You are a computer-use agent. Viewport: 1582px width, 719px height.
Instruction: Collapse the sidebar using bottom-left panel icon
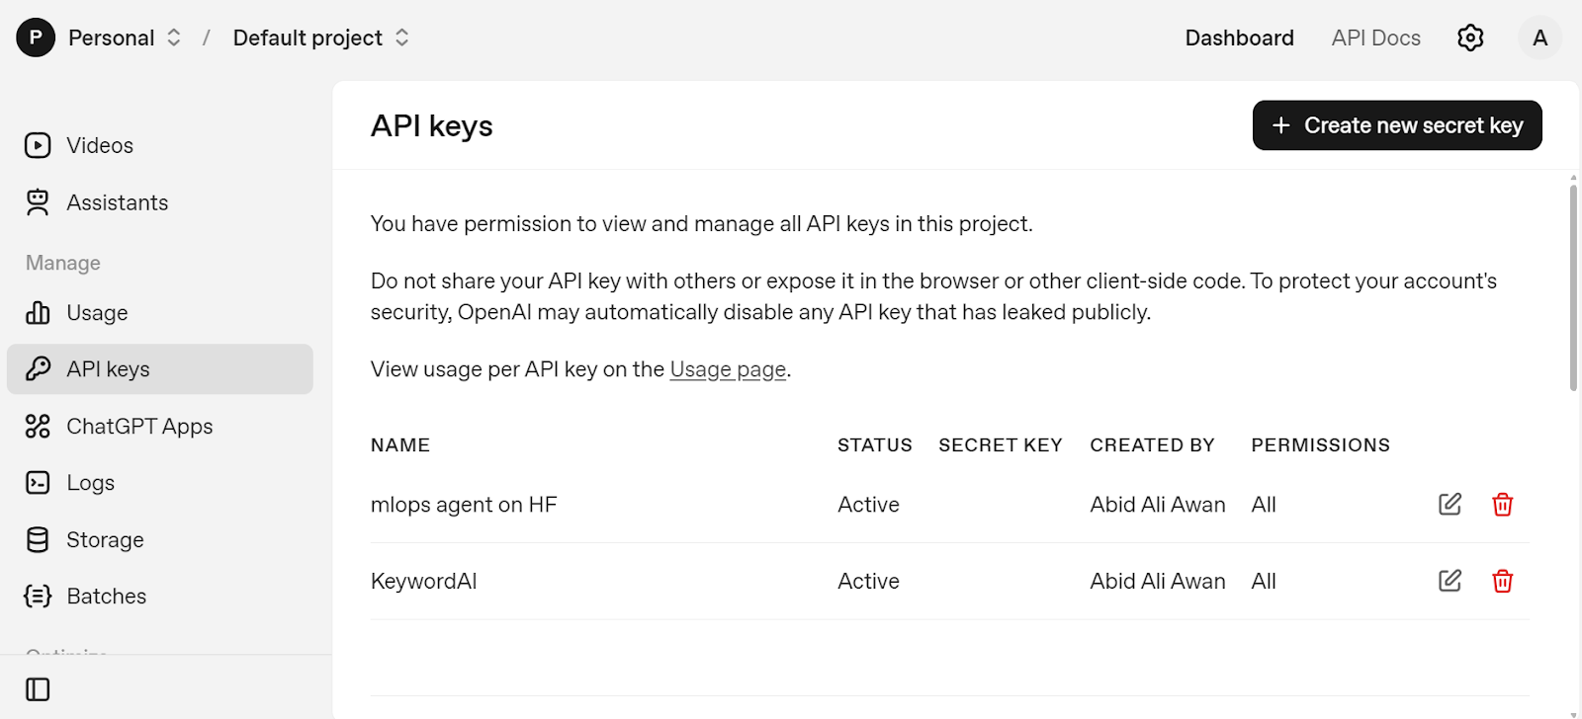coord(38,689)
